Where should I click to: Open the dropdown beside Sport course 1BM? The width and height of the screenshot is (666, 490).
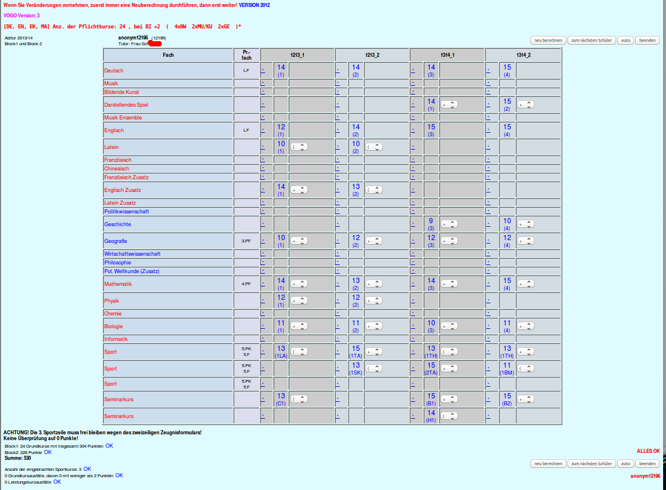(x=525, y=368)
